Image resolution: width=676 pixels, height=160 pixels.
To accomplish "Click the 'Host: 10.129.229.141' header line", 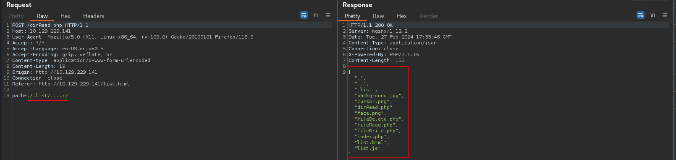I will [x=42, y=31].
